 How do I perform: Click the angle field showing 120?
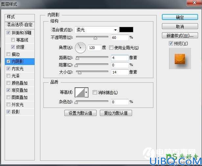(94, 48)
